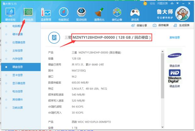Viewport: 195px width, 131px height.
Task: Open the 论坛 forum link
Action: coord(152,3)
